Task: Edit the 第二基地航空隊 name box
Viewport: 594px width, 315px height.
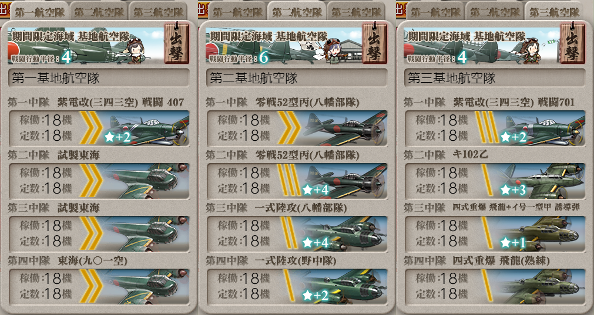Action: coord(297,78)
